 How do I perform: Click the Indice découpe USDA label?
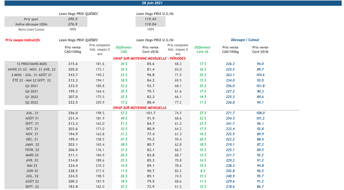click(x=31, y=24)
